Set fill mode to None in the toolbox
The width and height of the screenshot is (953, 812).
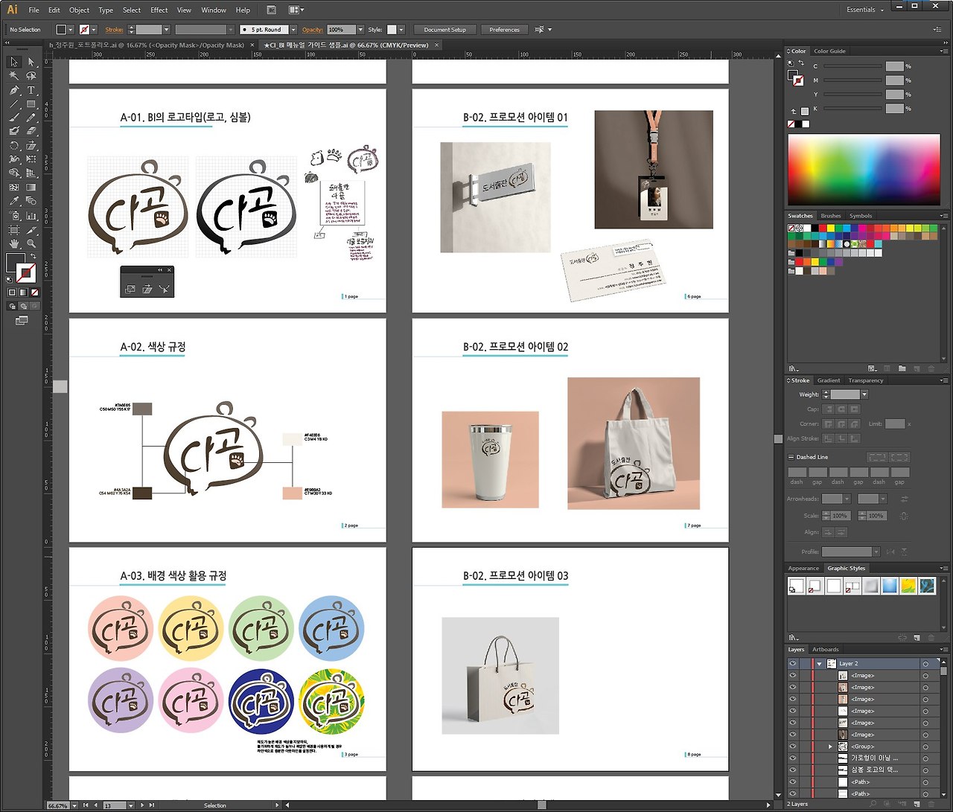34,292
